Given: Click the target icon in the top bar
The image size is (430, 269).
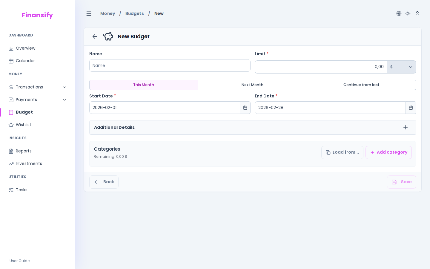Looking at the screenshot, I should pos(399,13).
